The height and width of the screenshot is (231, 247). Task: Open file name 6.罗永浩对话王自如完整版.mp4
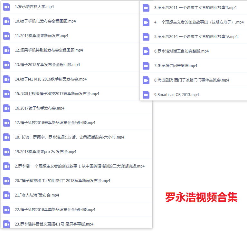point(182,51)
